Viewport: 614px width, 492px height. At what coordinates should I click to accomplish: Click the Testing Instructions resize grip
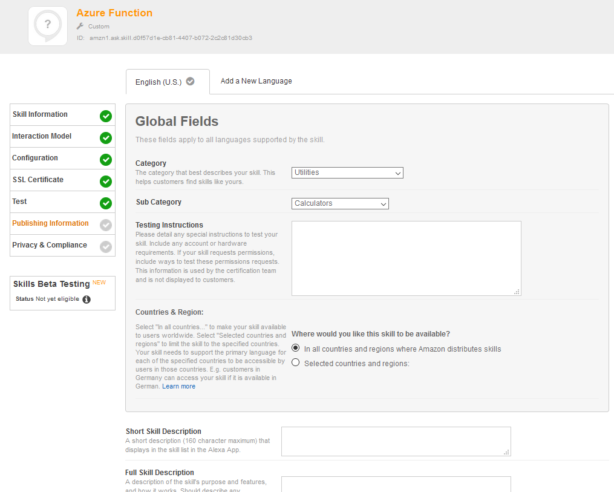517,292
